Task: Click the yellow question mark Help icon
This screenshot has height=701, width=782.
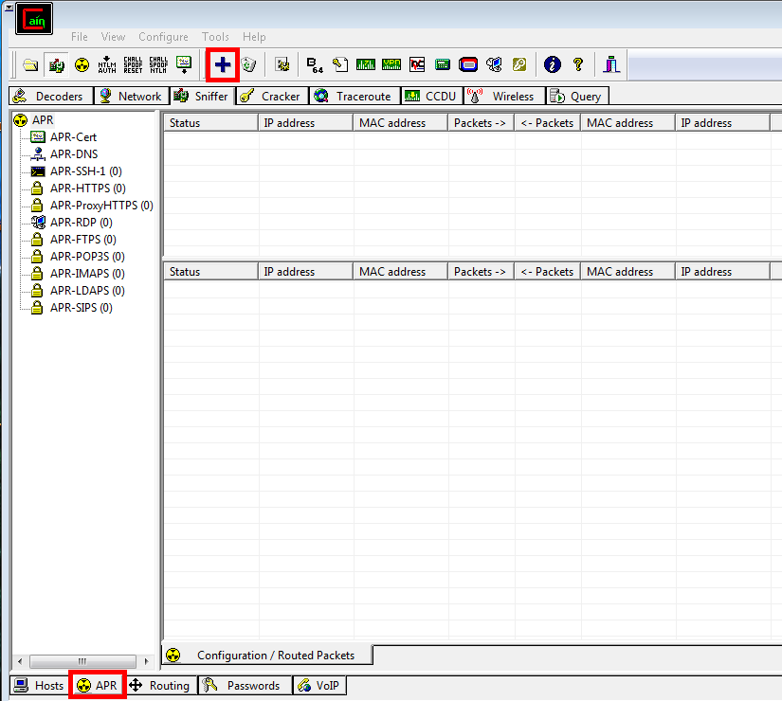Action: (578, 64)
